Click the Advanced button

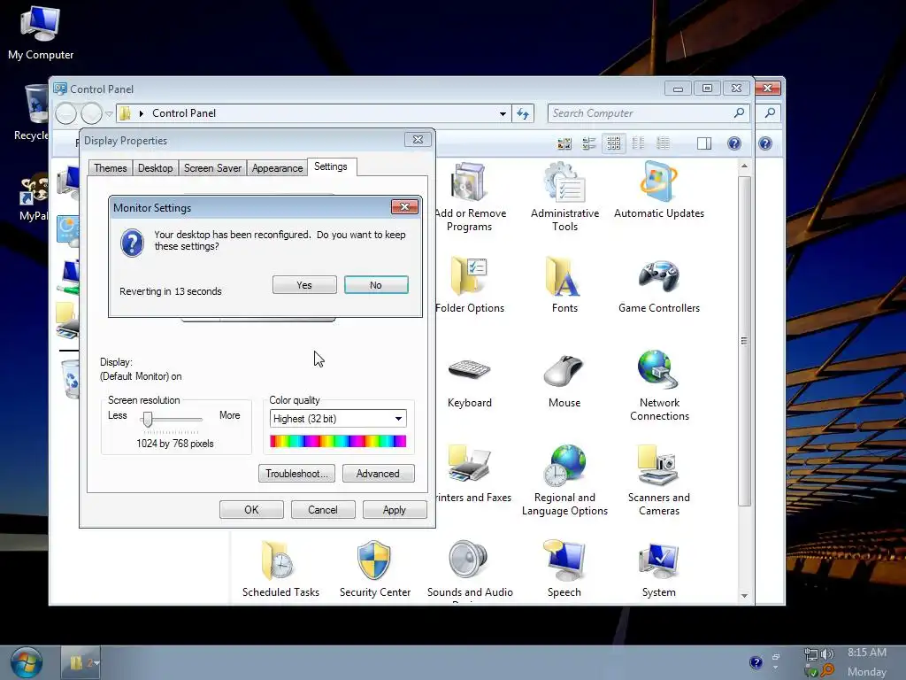point(379,474)
